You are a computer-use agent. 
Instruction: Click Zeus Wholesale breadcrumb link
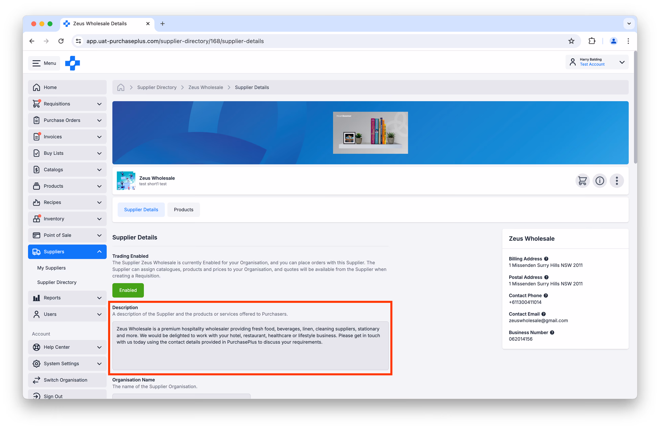[x=205, y=87]
